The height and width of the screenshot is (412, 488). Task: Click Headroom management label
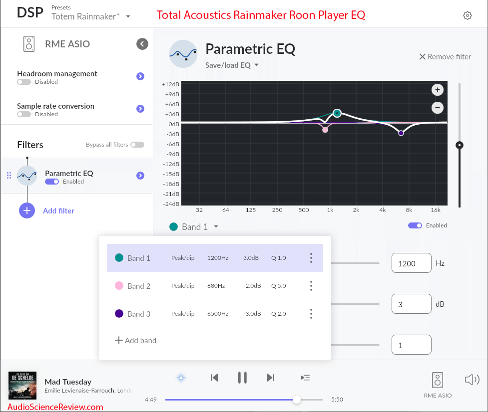pyautogui.click(x=57, y=74)
